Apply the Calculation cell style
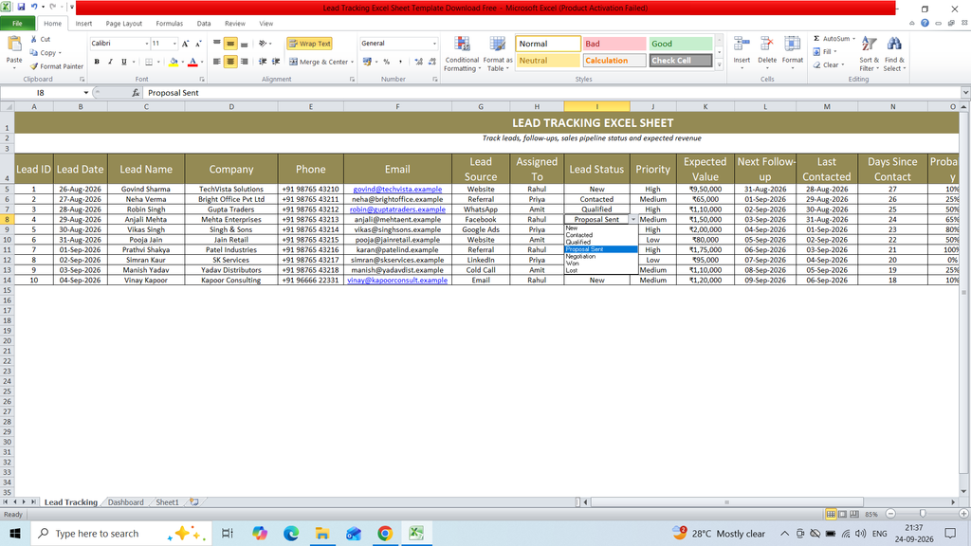The height and width of the screenshot is (546, 971). coord(614,61)
